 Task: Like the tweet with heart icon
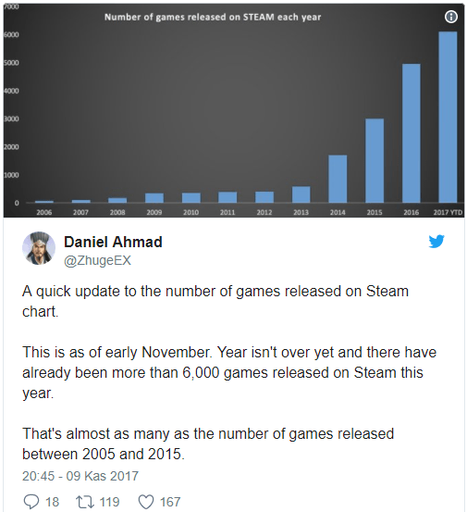(146, 502)
